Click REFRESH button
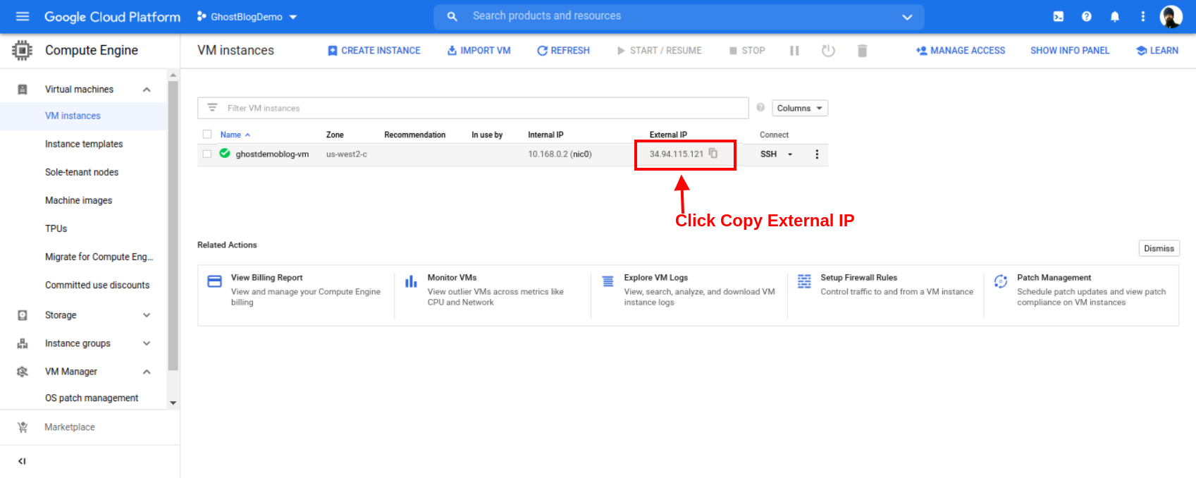The height and width of the screenshot is (478, 1196). 563,51
